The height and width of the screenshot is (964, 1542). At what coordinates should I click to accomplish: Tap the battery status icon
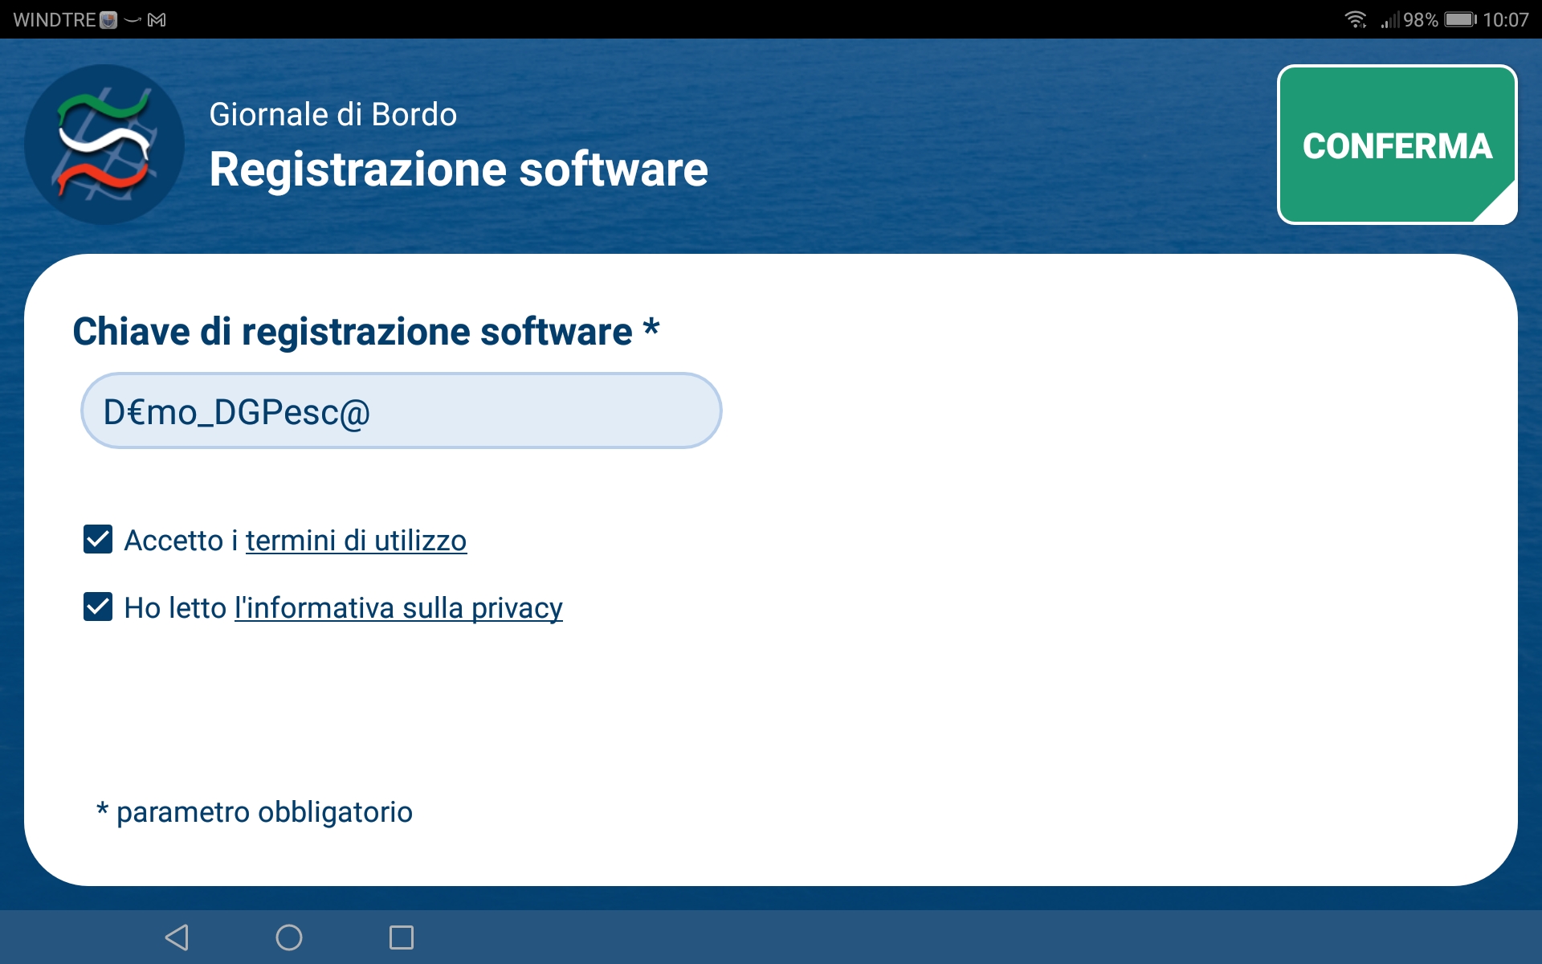click(x=1459, y=19)
